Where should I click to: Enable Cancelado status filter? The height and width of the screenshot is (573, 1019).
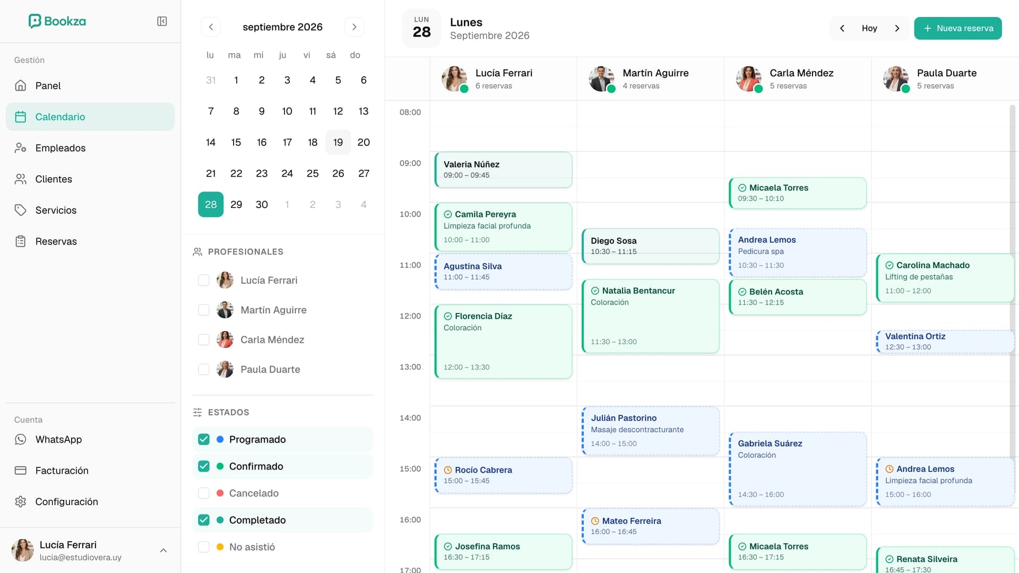pos(204,493)
